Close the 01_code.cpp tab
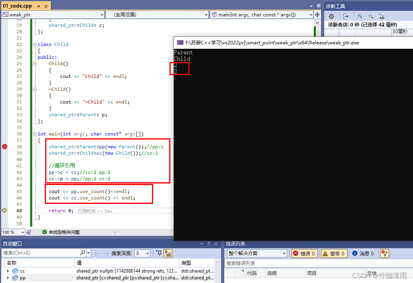Viewport: 413px width, 283px height. 46,6
